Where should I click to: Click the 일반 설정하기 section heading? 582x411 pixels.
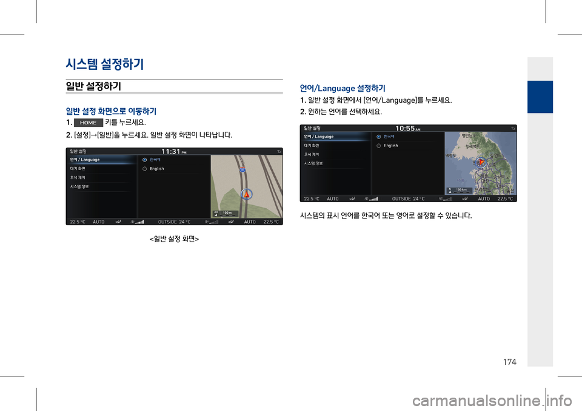(x=93, y=86)
